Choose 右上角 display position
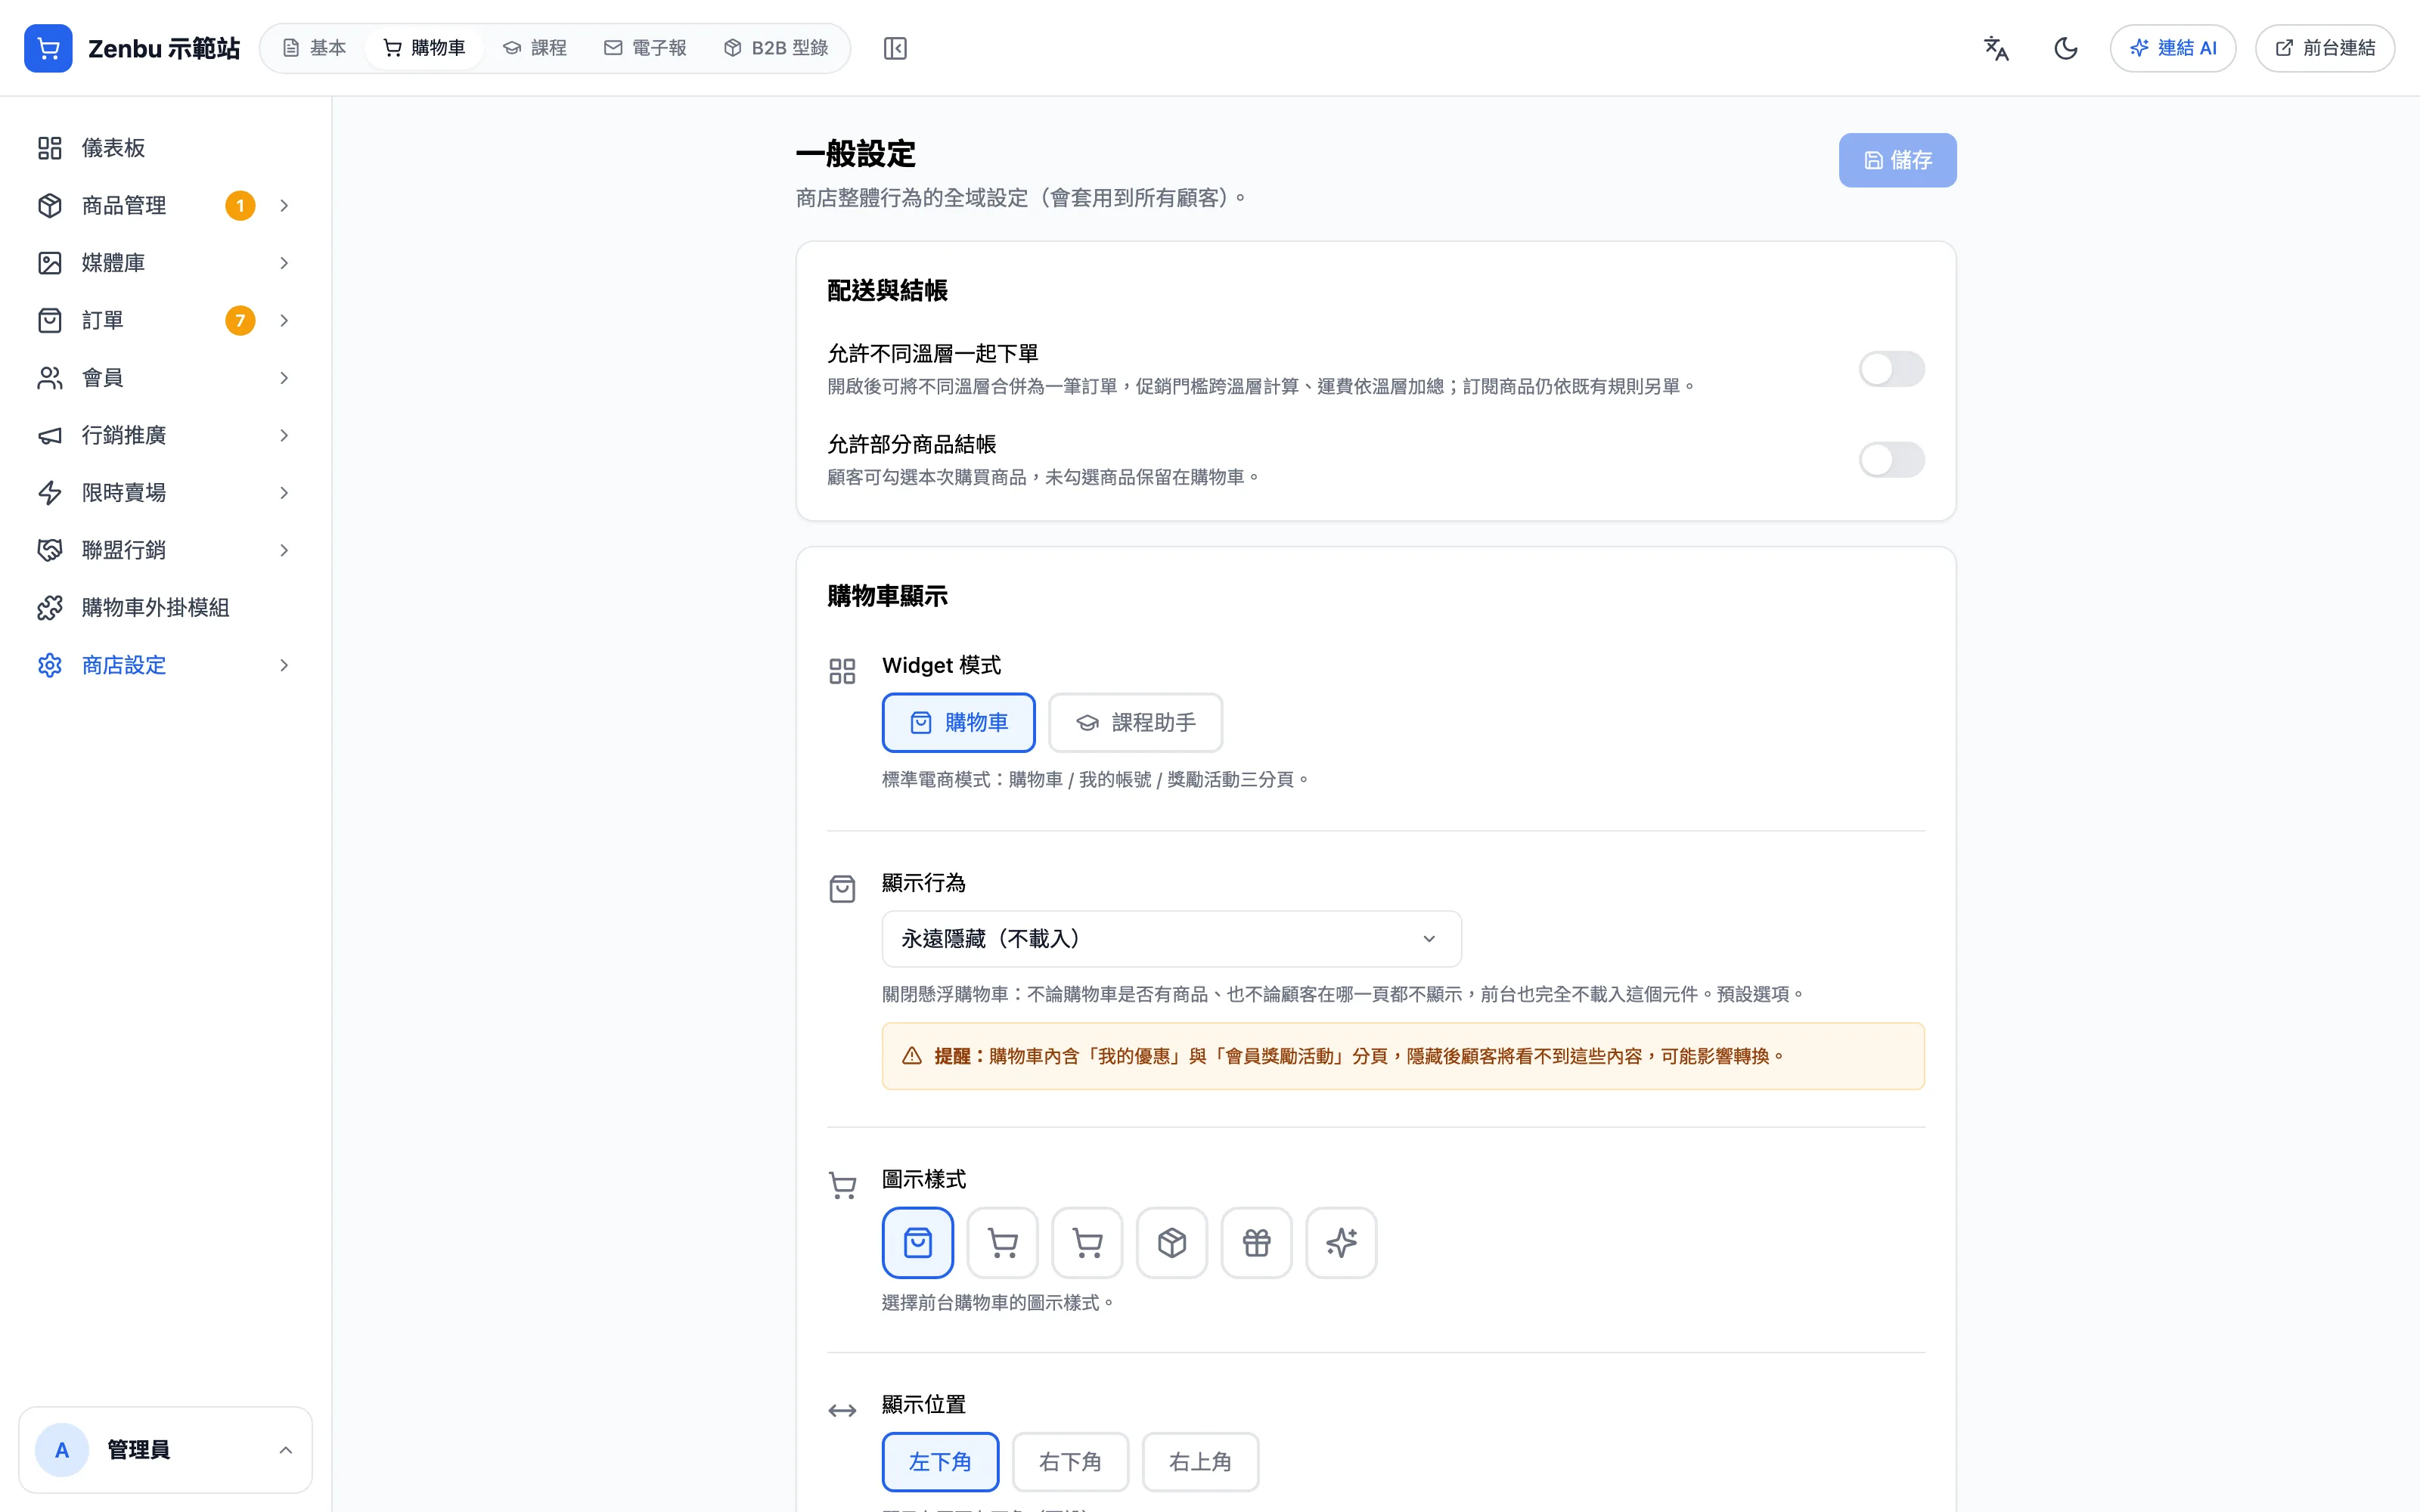 click(x=1201, y=1462)
